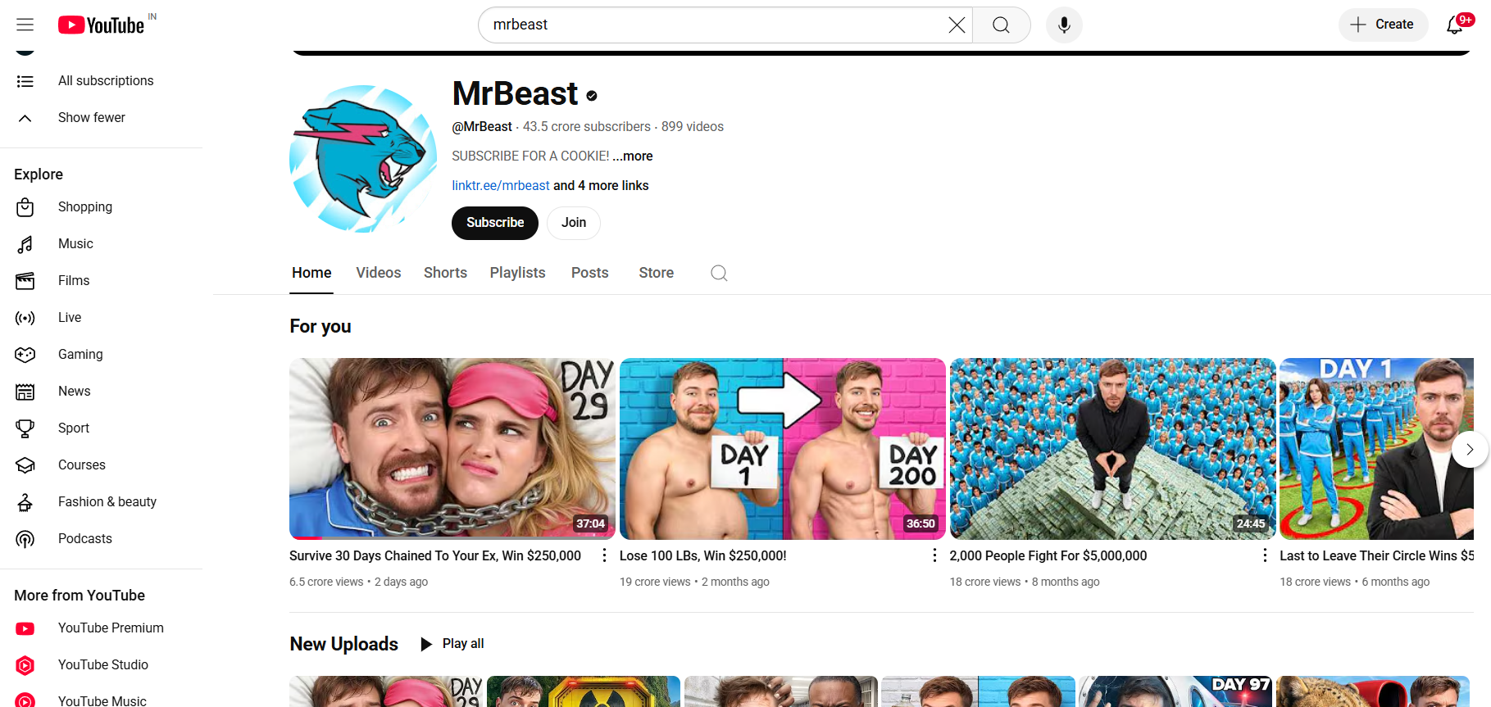
Task: Click the magnifier search button
Action: 1001,25
